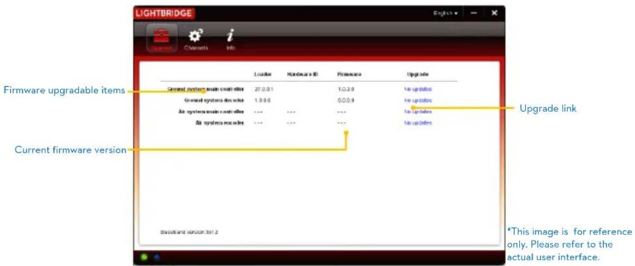
Task: Select the Air system encoder row label
Action: pos(220,123)
